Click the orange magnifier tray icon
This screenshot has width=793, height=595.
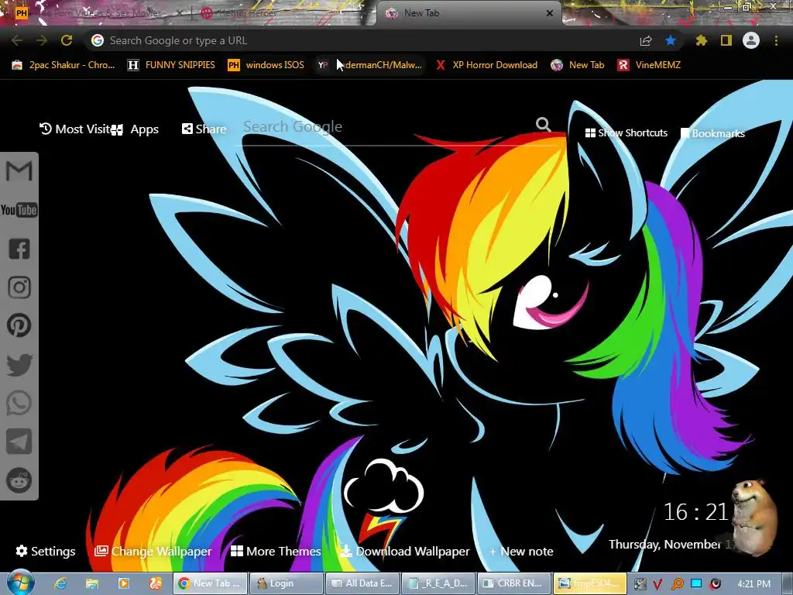coord(677,584)
